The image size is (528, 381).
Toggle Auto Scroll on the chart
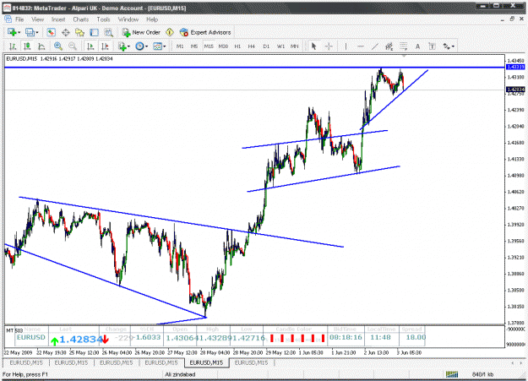point(90,46)
